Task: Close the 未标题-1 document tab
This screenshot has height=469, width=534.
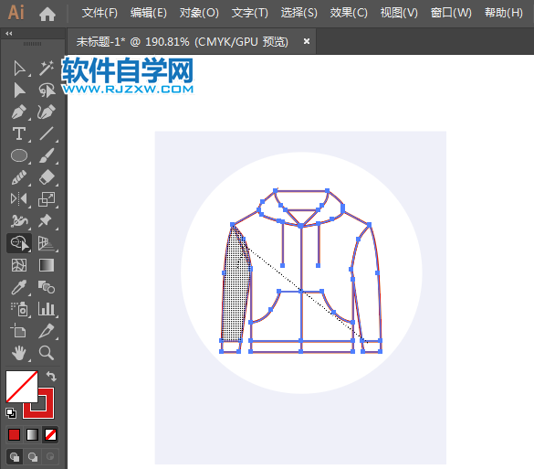Action: tap(307, 41)
